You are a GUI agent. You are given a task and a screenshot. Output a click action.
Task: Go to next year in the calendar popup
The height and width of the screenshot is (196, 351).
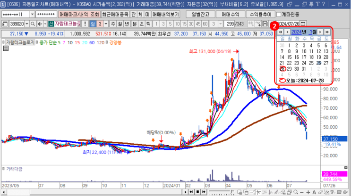(327, 32)
